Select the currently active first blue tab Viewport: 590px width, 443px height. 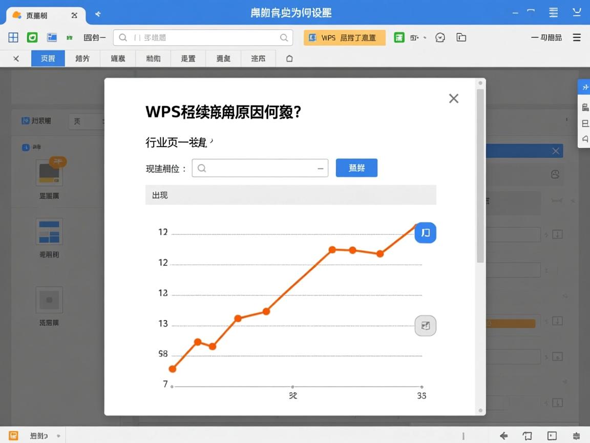48,58
